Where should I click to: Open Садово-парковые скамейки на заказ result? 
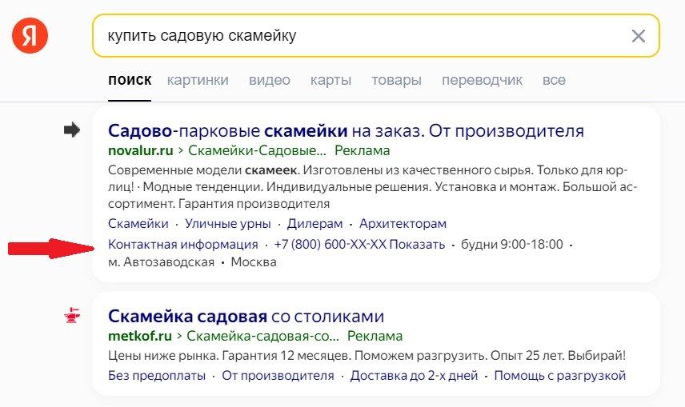click(346, 130)
